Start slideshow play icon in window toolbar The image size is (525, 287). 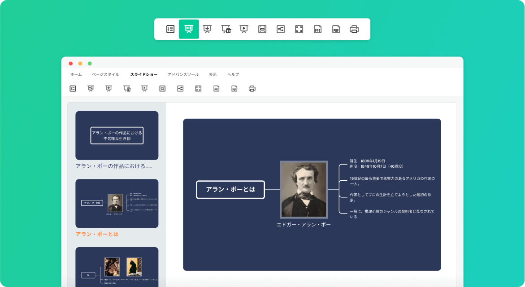point(144,88)
